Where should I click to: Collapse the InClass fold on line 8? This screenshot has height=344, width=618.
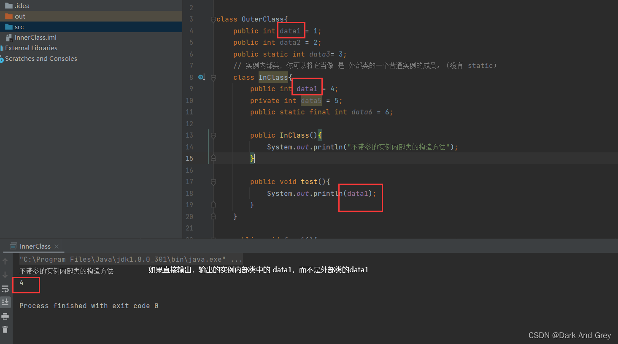pyautogui.click(x=213, y=78)
